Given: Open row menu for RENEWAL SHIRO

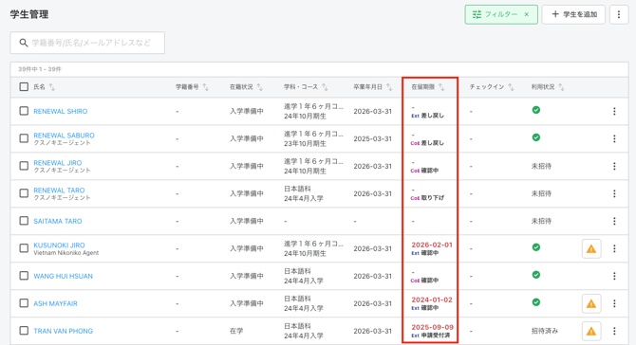Looking at the screenshot, I should (x=614, y=111).
